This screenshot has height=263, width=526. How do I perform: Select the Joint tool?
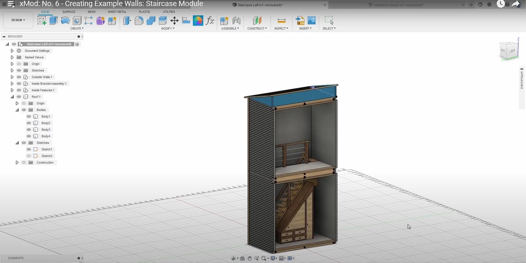[x=236, y=21]
